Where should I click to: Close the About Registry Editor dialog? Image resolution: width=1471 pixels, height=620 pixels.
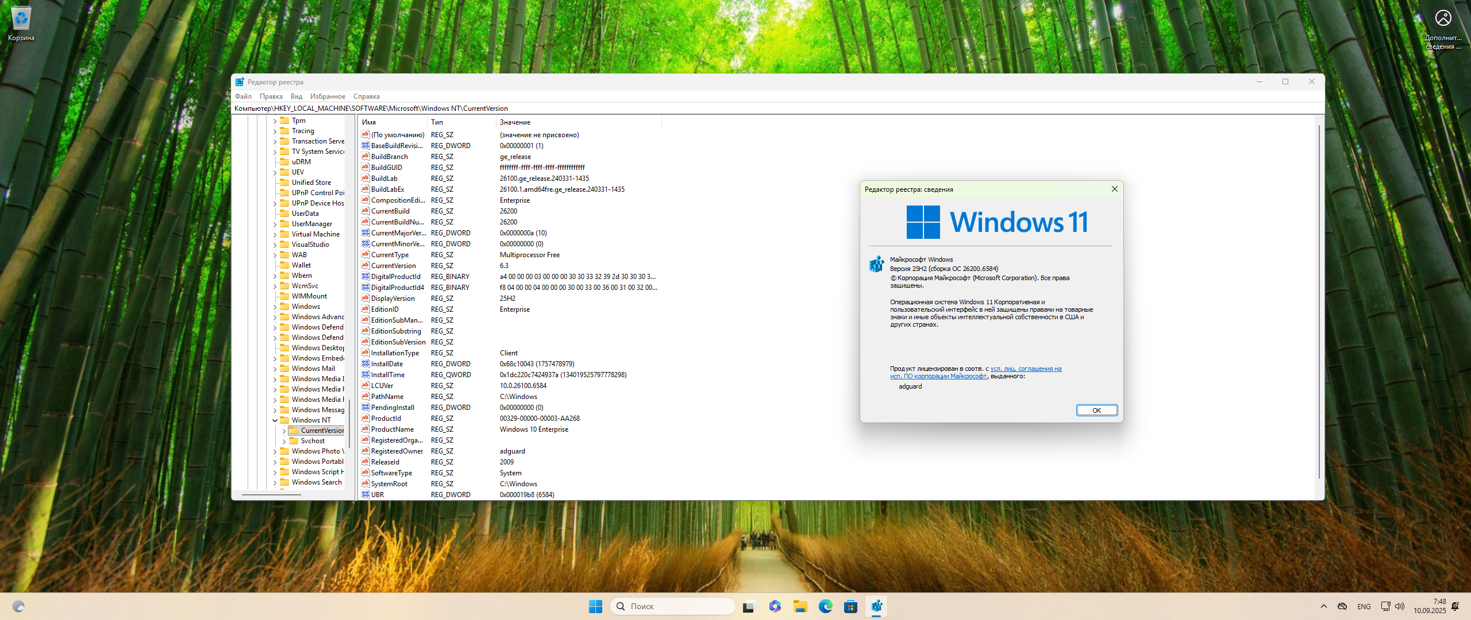click(1114, 189)
